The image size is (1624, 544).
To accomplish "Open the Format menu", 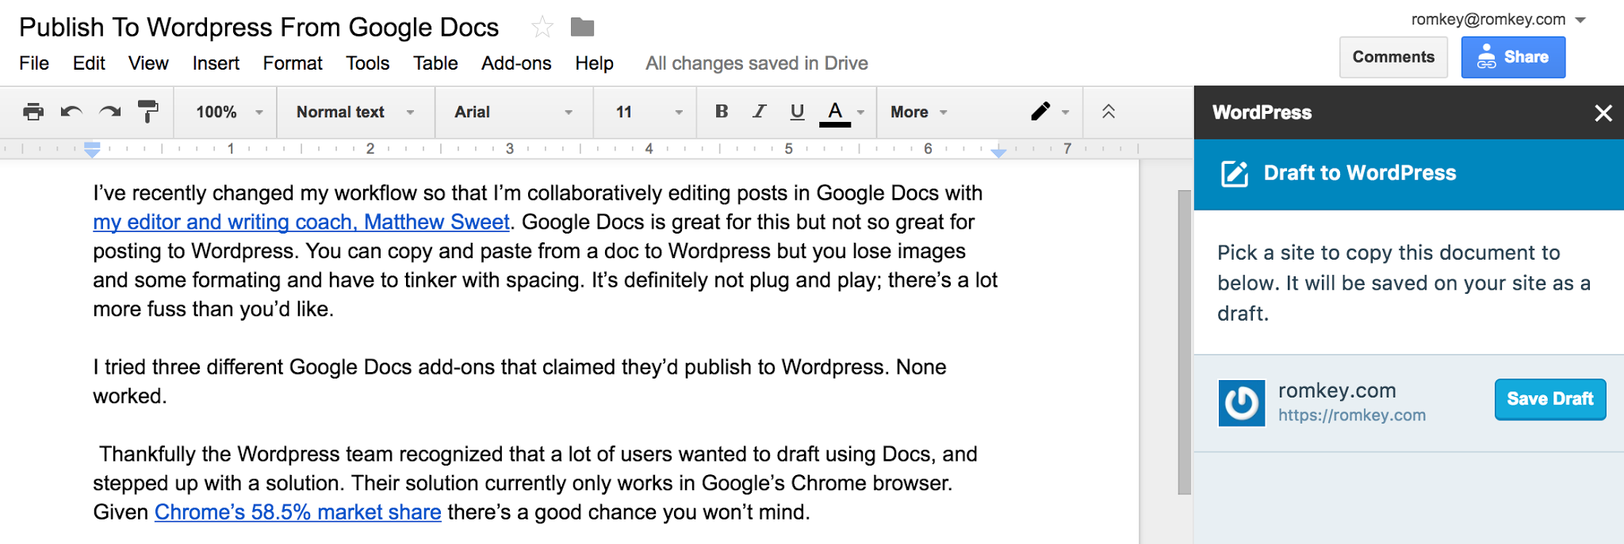I will pos(293,63).
